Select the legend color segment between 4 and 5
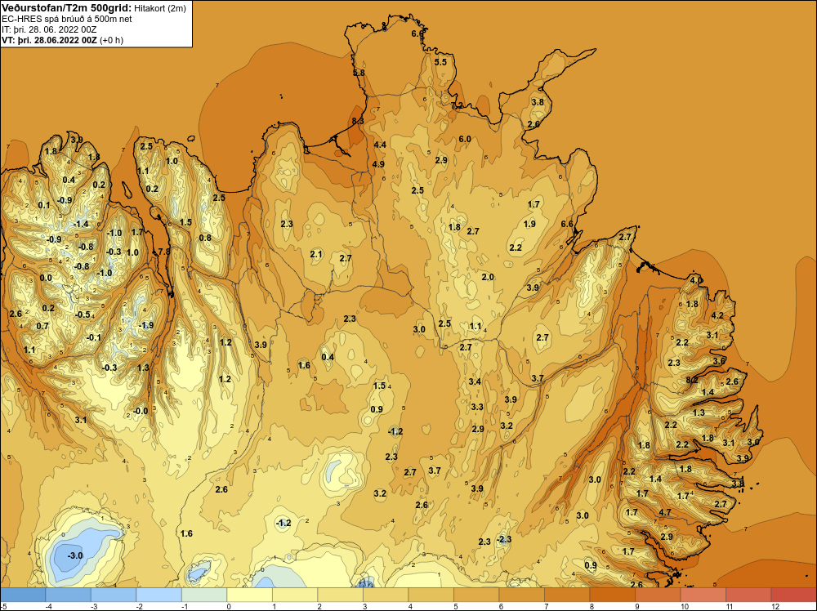Screen dimensions: 817x611 [431, 595]
